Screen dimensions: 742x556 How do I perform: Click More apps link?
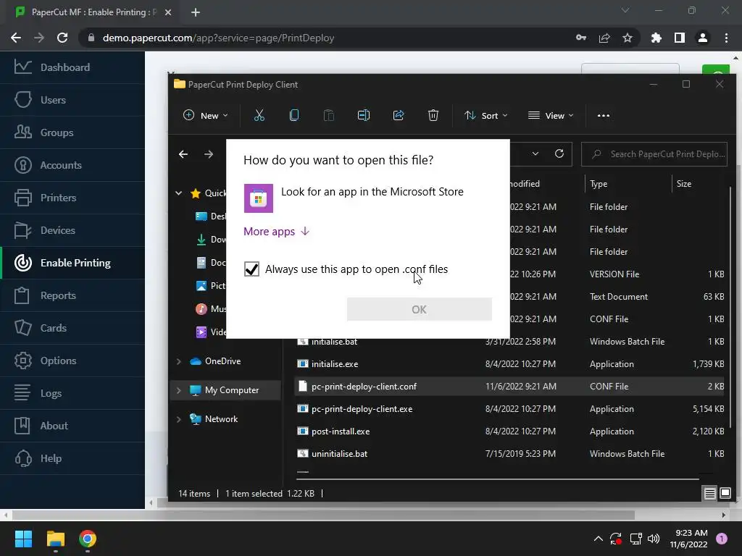pos(276,231)
